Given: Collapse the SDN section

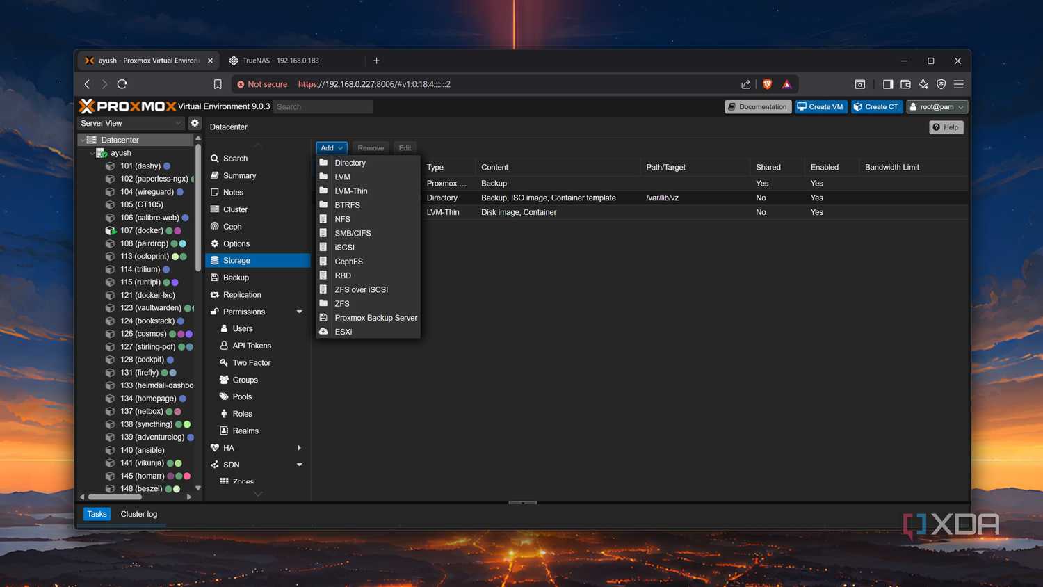Looking at the screenshot, I should 300,465.
